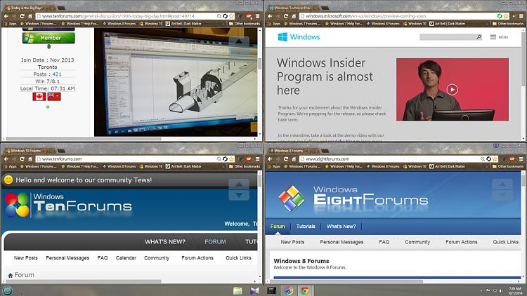The height and width of the screenshot is (296, 527).
Task: Reload the tenforums general-discussion thread page
Action: pos(22,16)
